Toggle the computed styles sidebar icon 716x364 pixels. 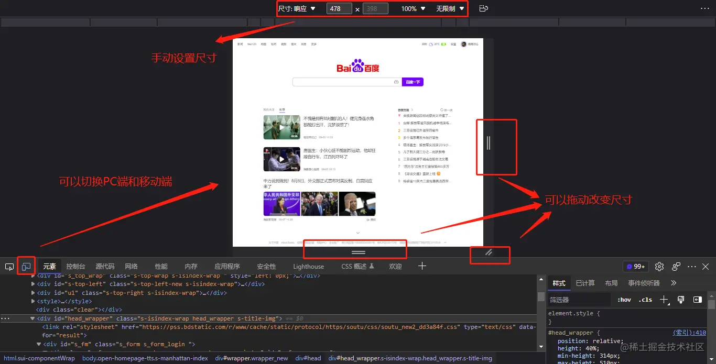click(x=697, y=300)
